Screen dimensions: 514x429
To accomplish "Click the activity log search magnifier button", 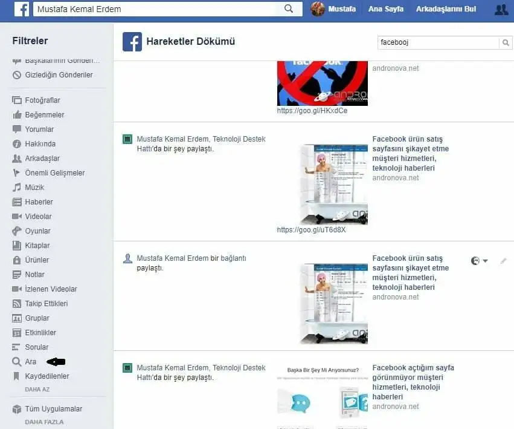I will (506, 43).
